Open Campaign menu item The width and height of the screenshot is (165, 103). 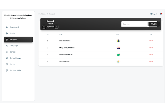(x=18, y=46)
